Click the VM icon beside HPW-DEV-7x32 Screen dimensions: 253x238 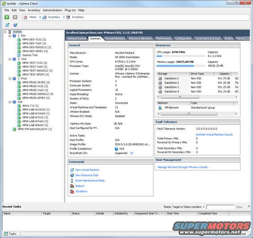point(19,39)
